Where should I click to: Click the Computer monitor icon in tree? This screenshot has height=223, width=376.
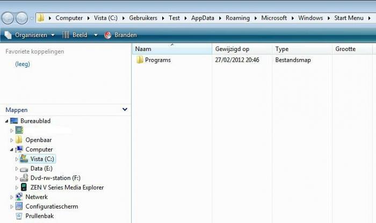19,150
